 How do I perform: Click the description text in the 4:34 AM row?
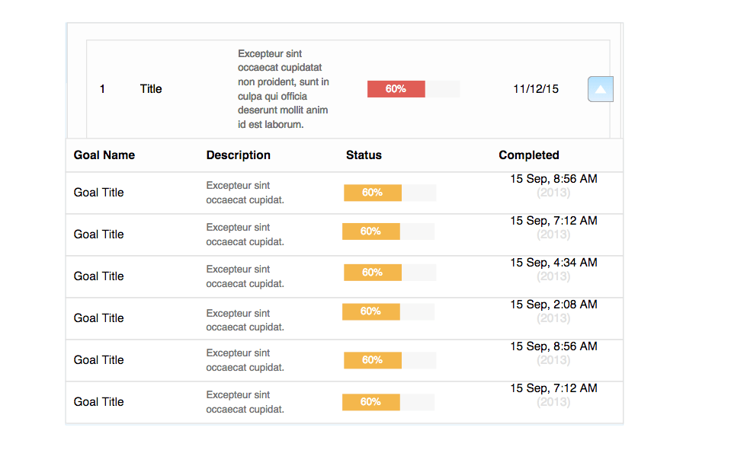point(245,276)
